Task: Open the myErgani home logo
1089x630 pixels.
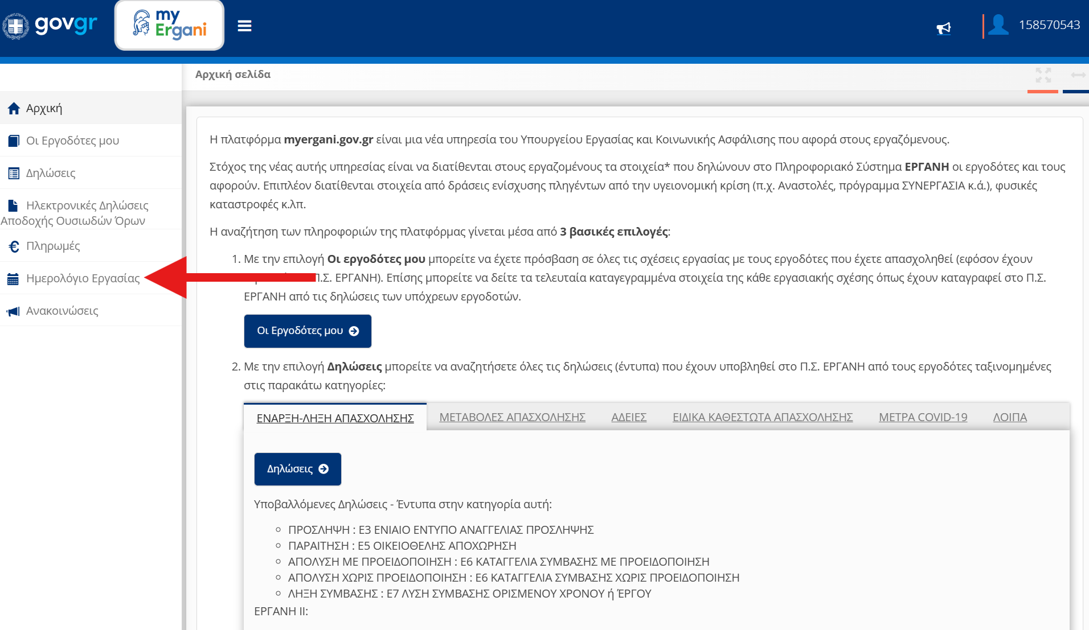Action: pos(169,26)
